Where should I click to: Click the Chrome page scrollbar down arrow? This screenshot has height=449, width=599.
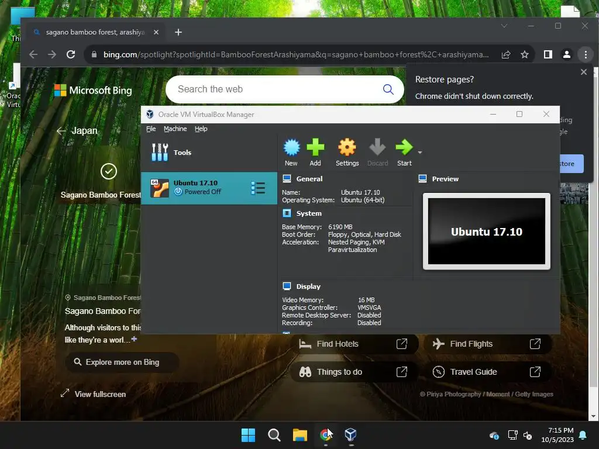click(x=593, y=416)
